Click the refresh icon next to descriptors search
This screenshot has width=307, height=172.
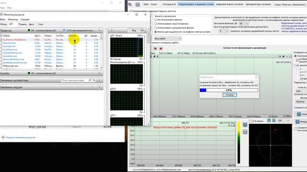94,80
